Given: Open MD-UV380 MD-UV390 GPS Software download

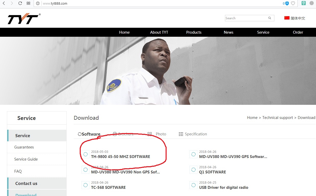Looking at the screenshot, I should (233, 157).
